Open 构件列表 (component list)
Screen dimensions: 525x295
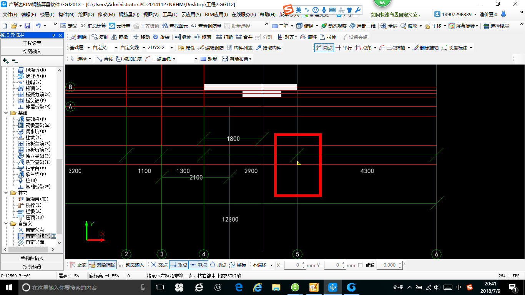click(x=239, y=48)
